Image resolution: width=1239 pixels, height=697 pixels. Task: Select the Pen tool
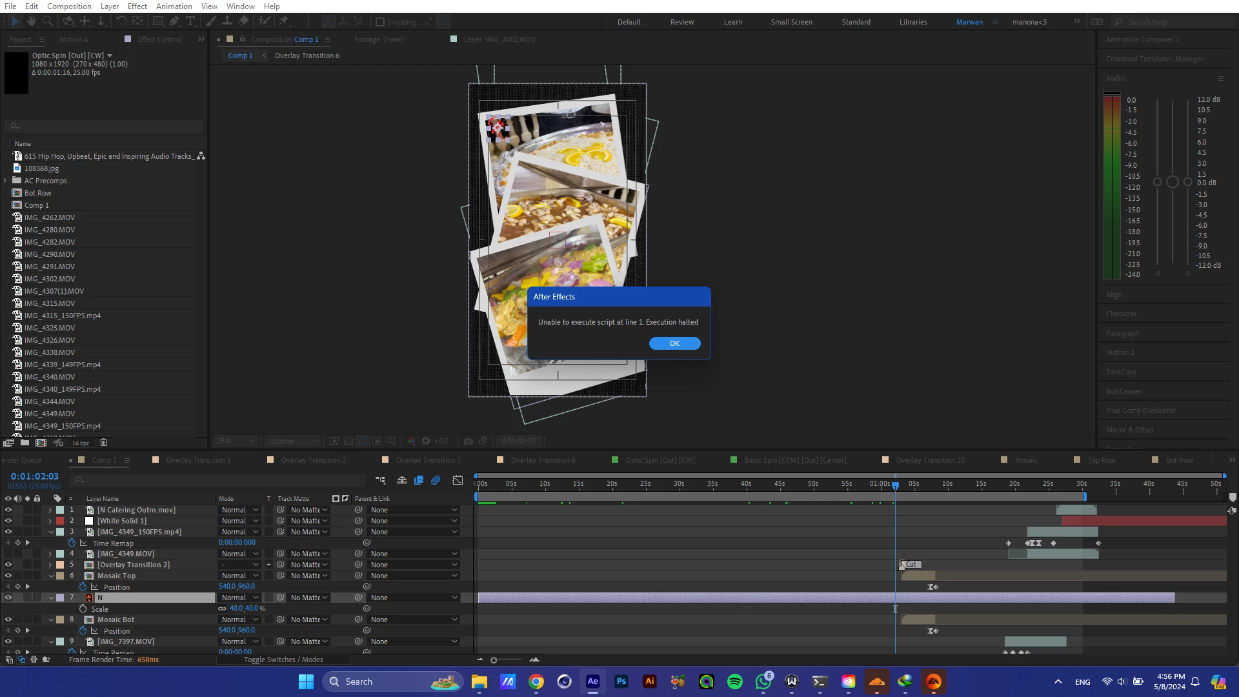174,21
